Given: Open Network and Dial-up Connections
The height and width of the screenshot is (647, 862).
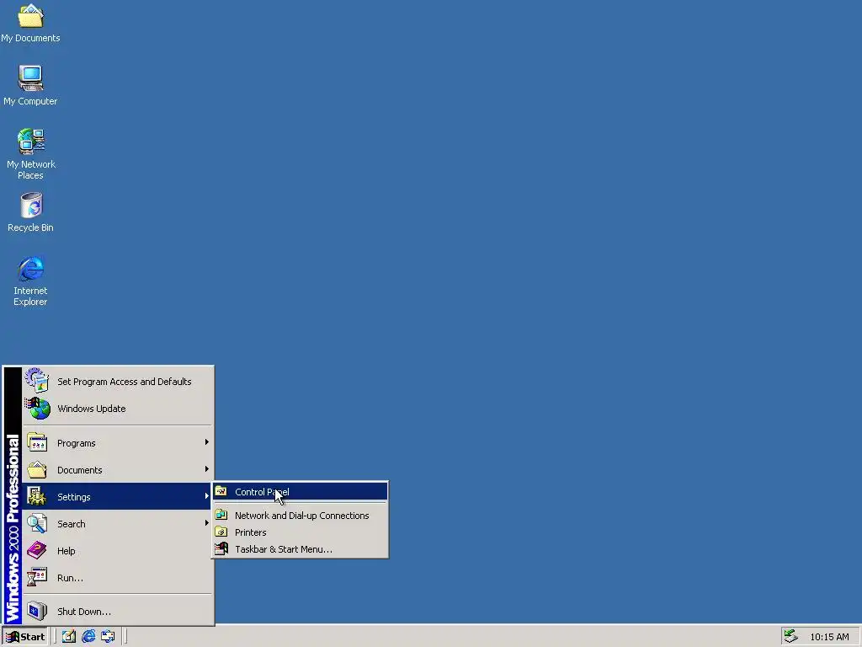Looking at the screenshot, I should point(301,516).
